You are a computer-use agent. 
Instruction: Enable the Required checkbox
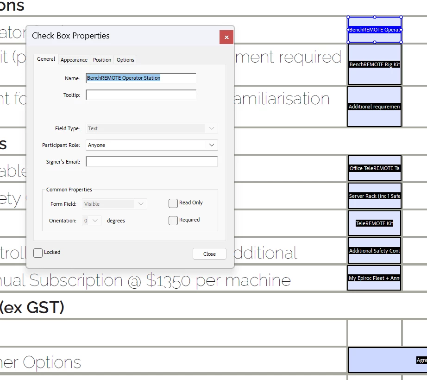coord(173,221)
